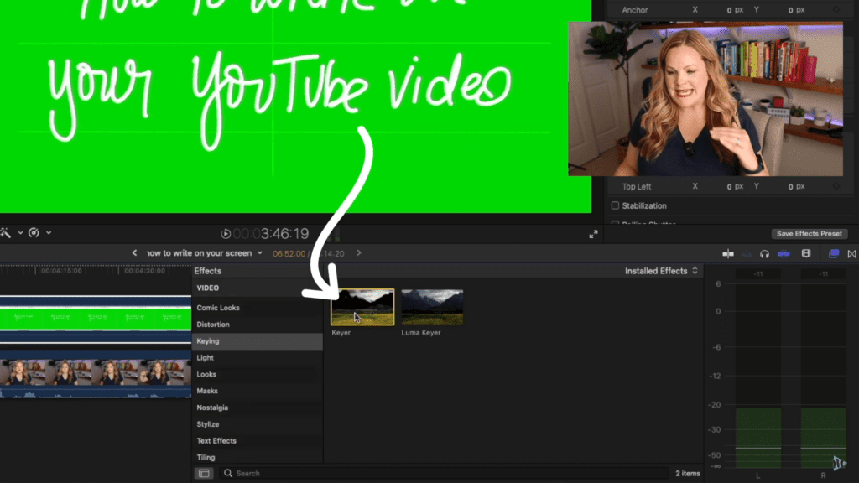
Task: Click the magnifier icon in the effects search
Action: 228,473
